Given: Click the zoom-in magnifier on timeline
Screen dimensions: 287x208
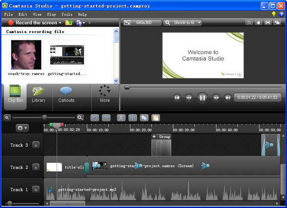Looking at the screenshot, I should point(80,118).
